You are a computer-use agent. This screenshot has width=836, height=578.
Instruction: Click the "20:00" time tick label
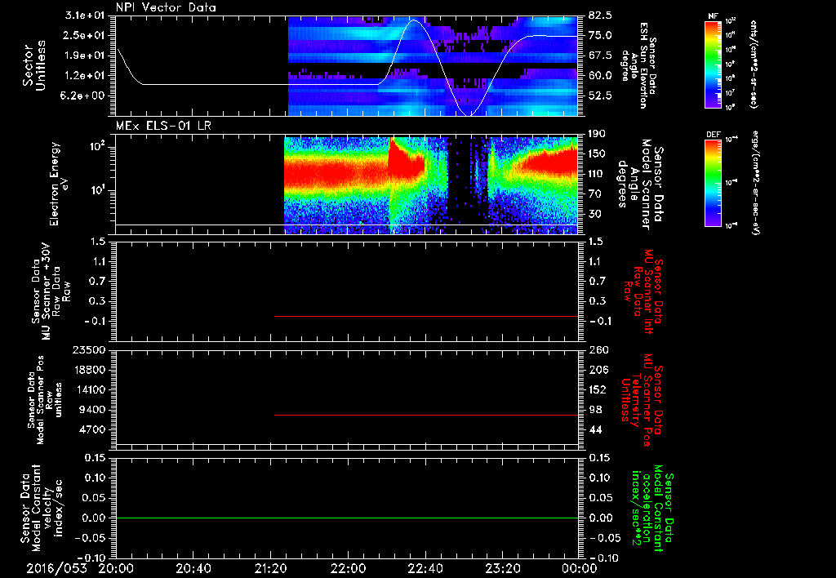(x=115, y=568)
